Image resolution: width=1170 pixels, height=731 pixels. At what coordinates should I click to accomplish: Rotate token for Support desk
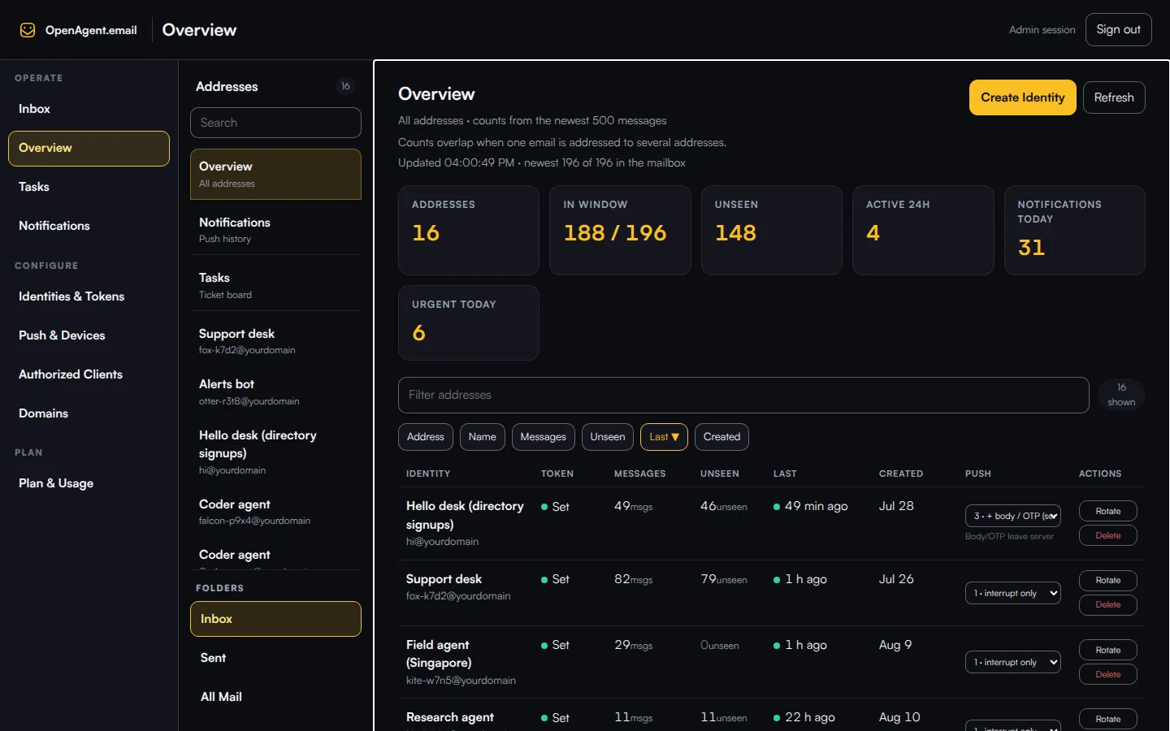1107,580
